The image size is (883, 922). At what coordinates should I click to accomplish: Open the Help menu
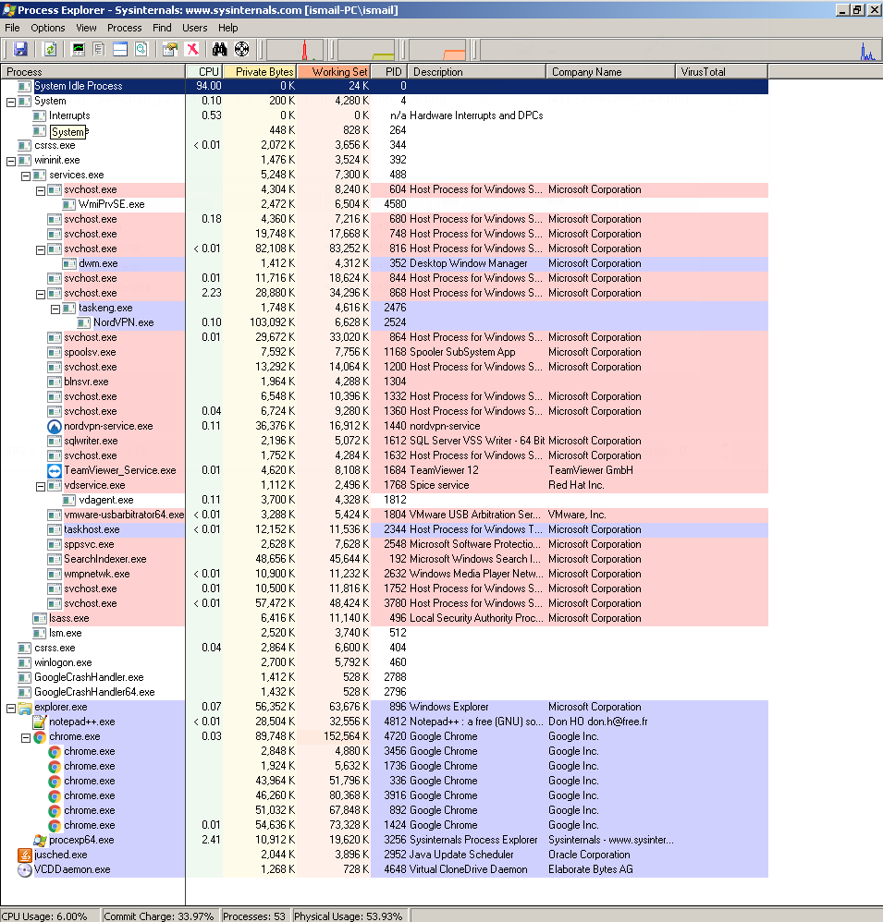pos(227,28)
